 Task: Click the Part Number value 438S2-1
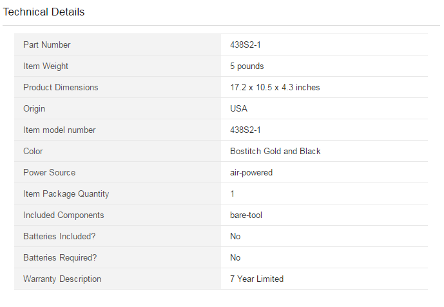coord(246,45)
